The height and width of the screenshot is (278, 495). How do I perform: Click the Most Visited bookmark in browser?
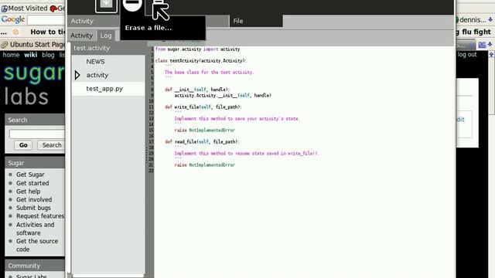[24, 8]
